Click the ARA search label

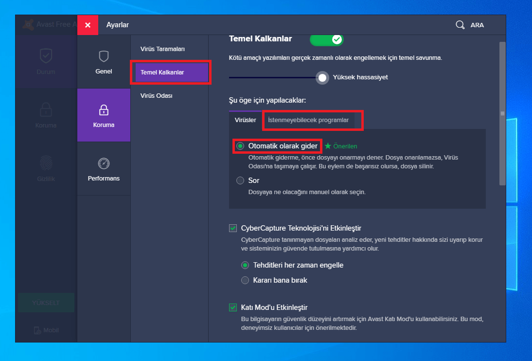(477, 25)
